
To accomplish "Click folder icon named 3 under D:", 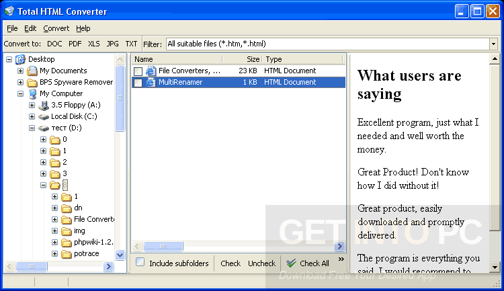I will click(55, 174).
